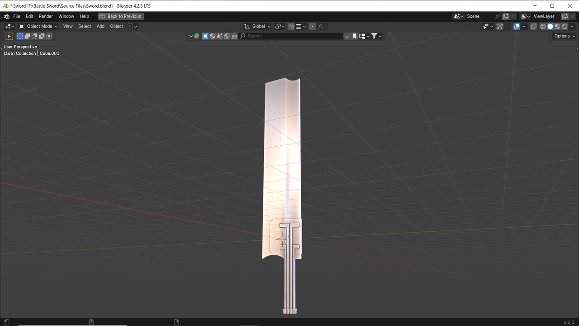The height and width of the screenshot is (326, 579).
Task: Toggle the materials asset filter icon
Action: [212, 36]
